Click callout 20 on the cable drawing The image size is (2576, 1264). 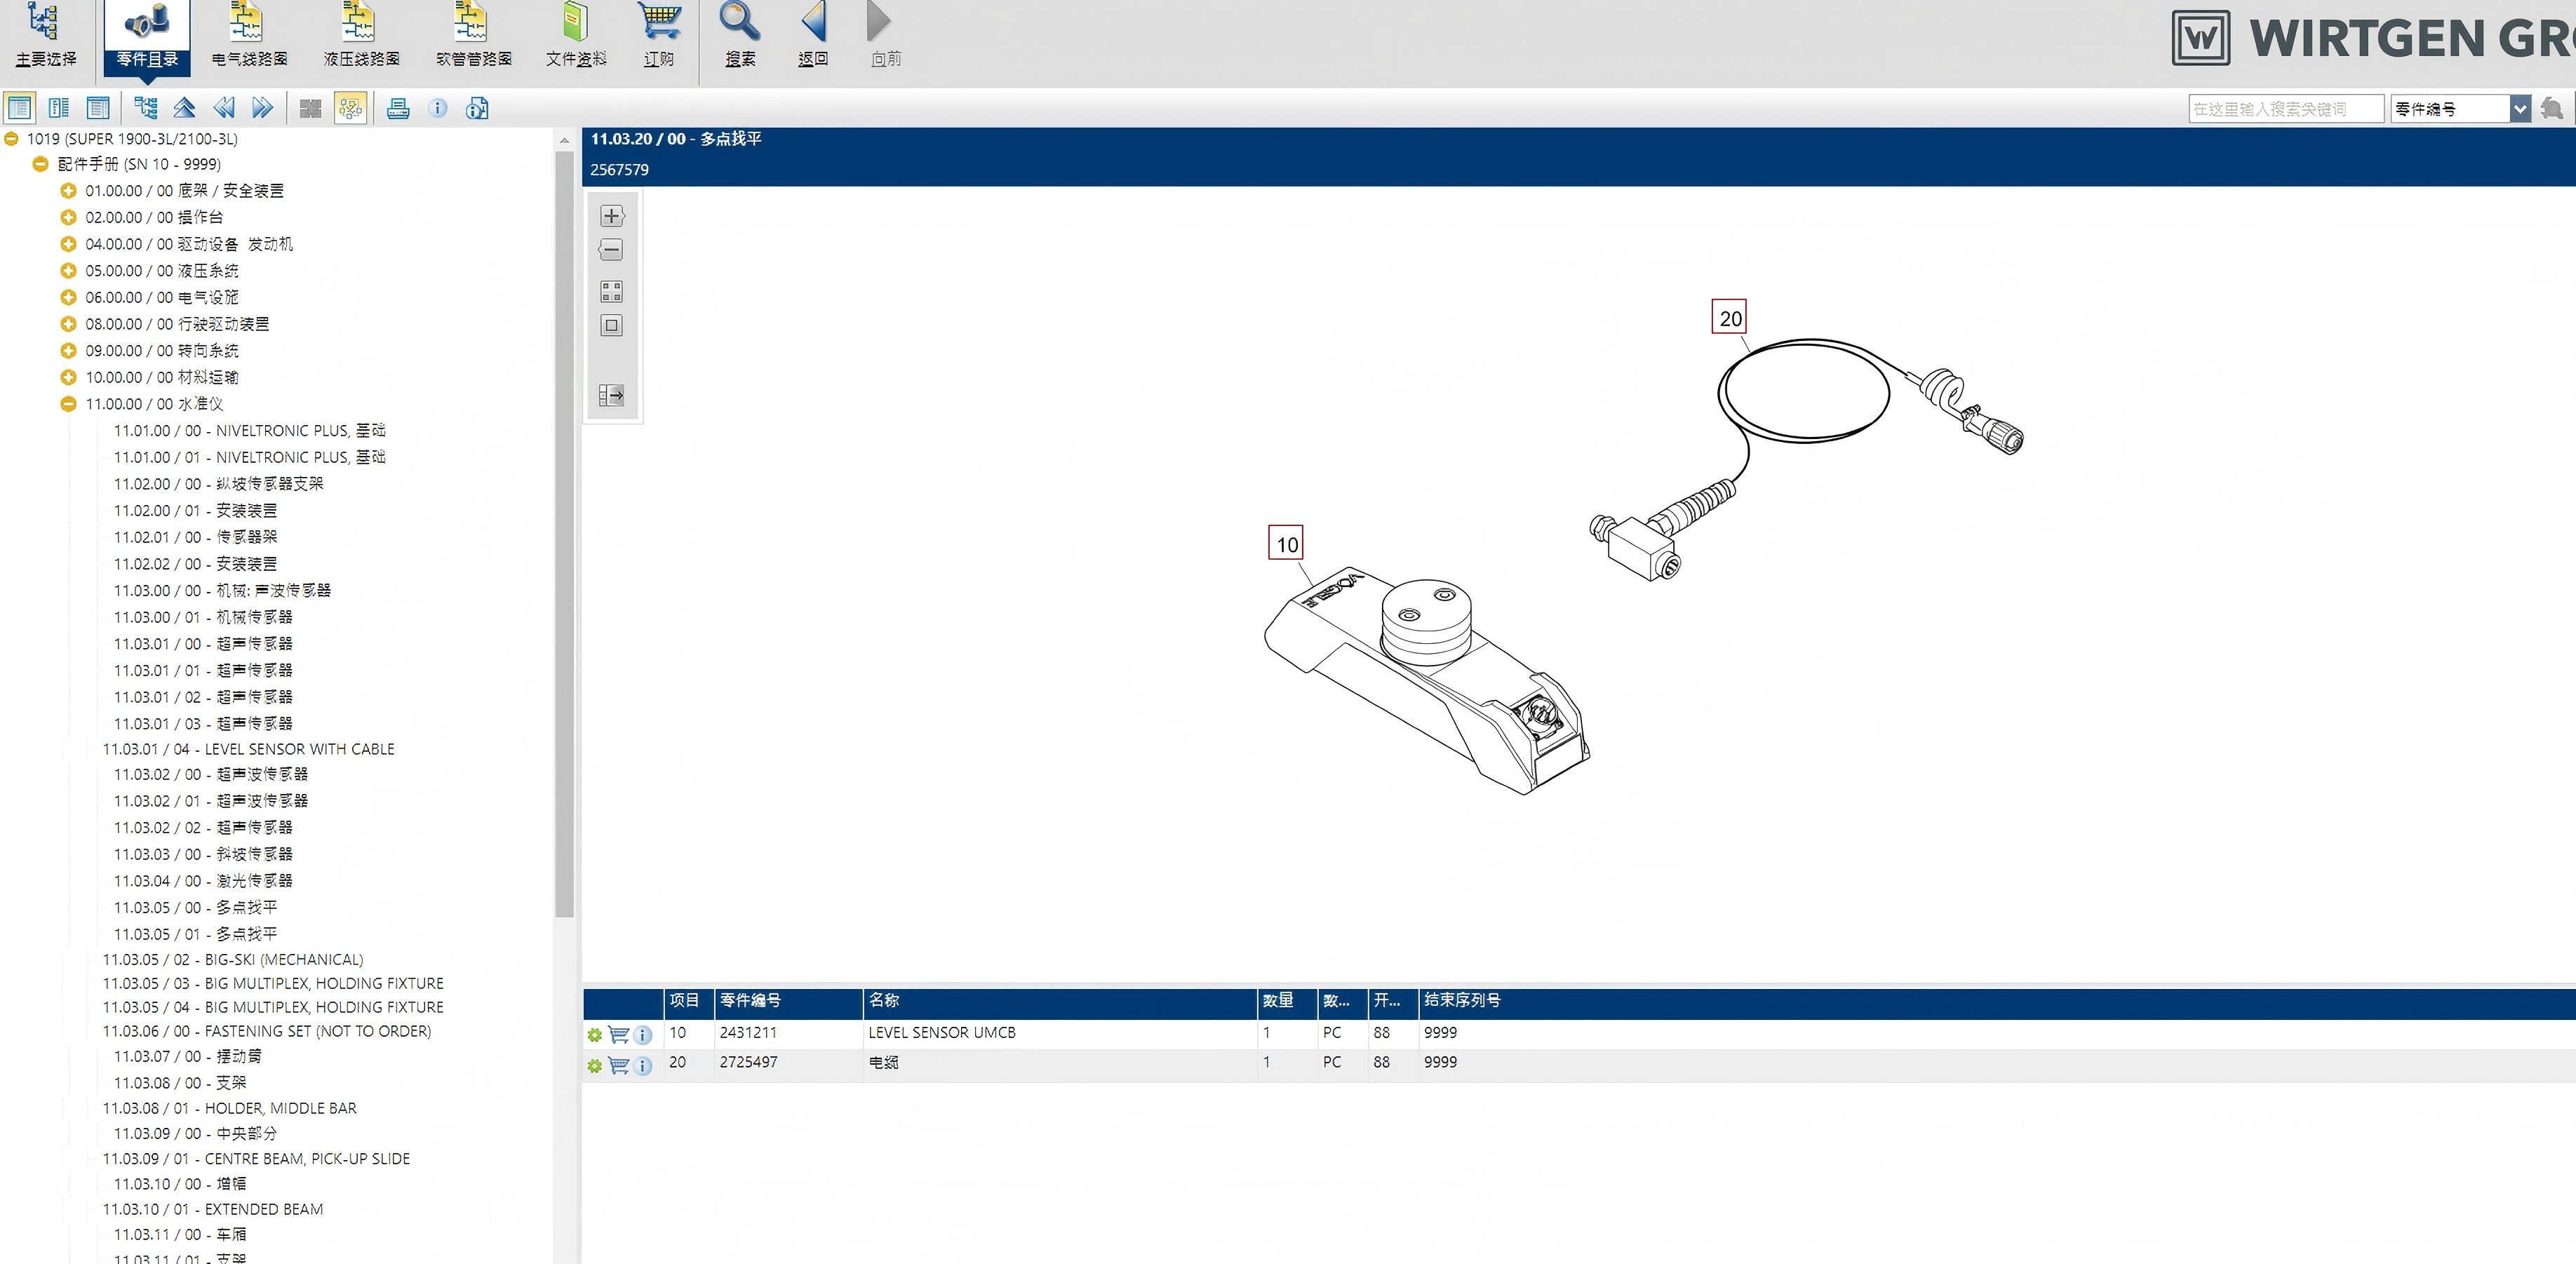pyautogui.click(x=1730, y=318)
